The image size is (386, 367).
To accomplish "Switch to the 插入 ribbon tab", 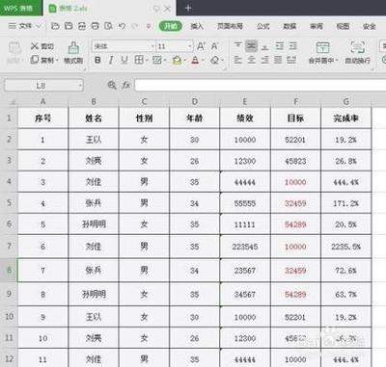I will click(x=197, y=26).
